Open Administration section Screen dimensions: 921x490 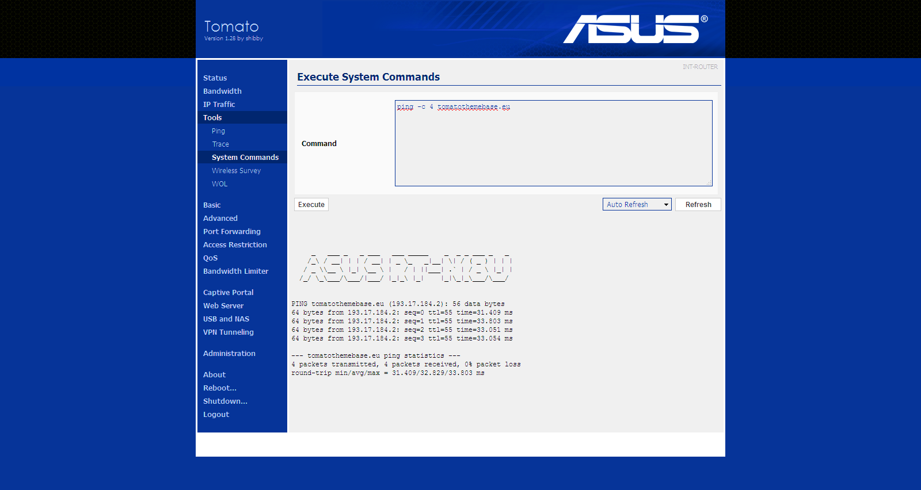click(229, 353)
